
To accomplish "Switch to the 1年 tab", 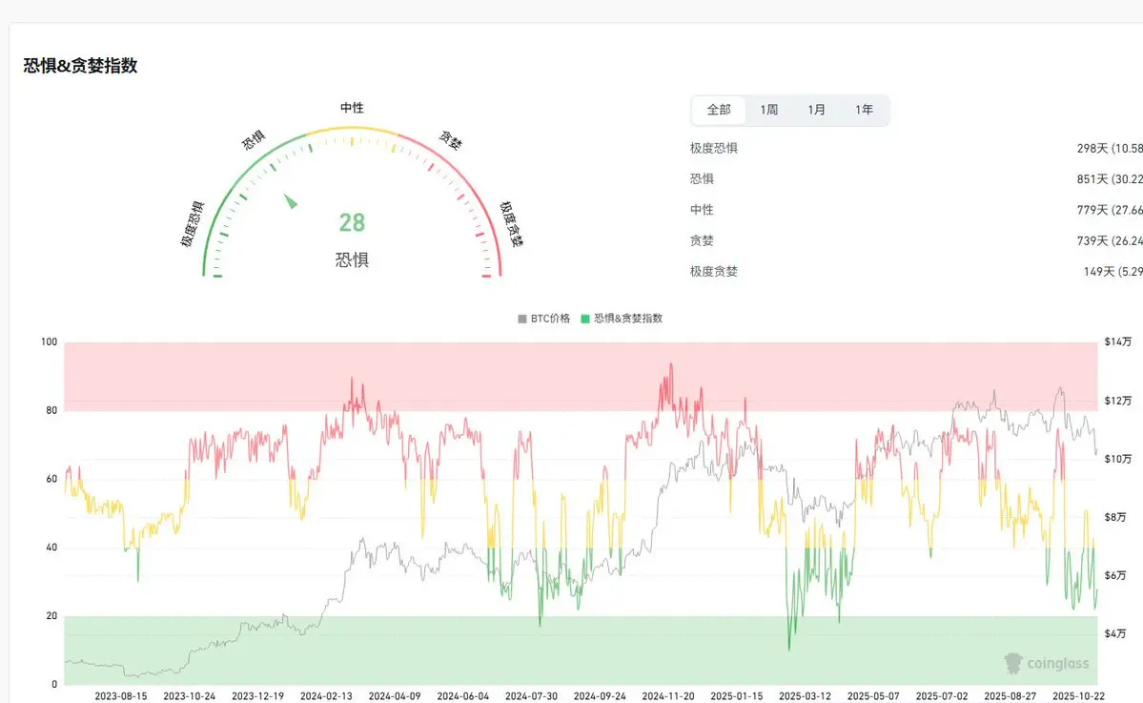I will [864, 110].
